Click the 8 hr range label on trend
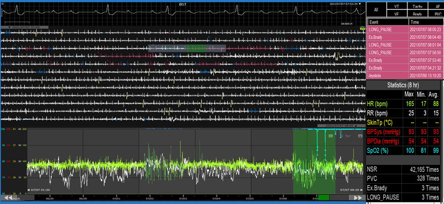 click(x=345, y=136)
